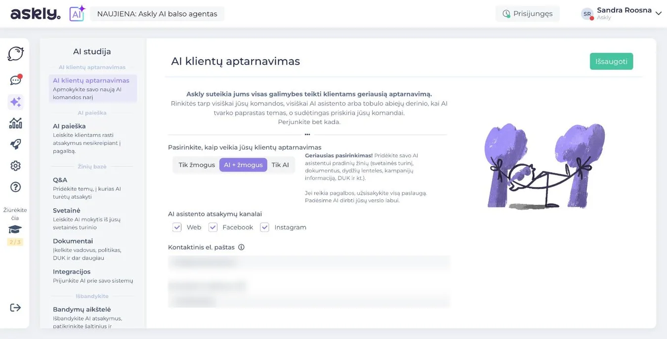Click the graduation cap tutorial icon
This screenshot has height=339, width=667.
pyautogui.click(x=15, y=229)
